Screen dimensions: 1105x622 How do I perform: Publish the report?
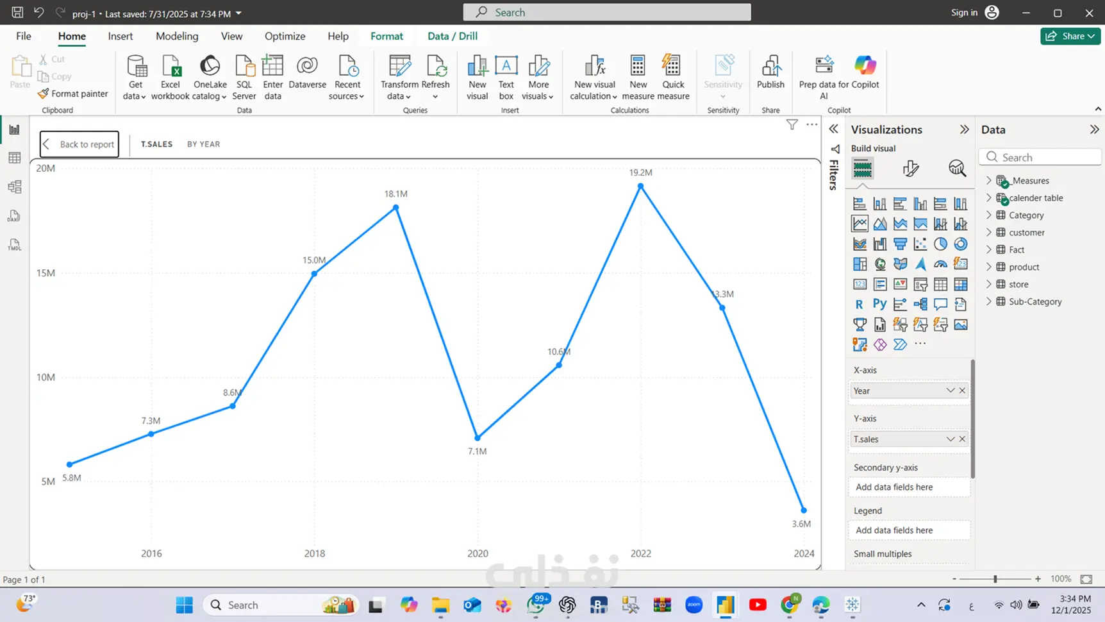pyautogui.click(x=770, y=72)
